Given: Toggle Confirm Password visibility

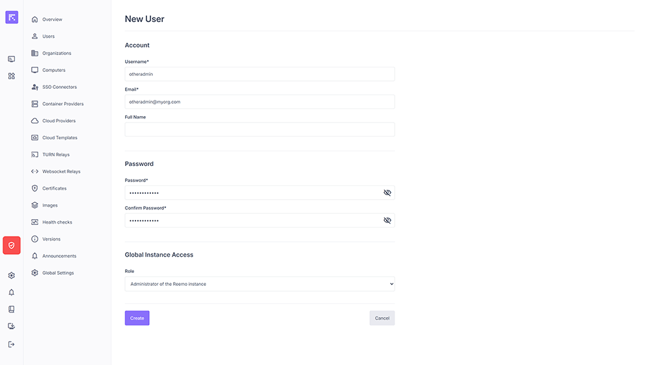Looking at the screenshot, I should (x=387, y=220).
